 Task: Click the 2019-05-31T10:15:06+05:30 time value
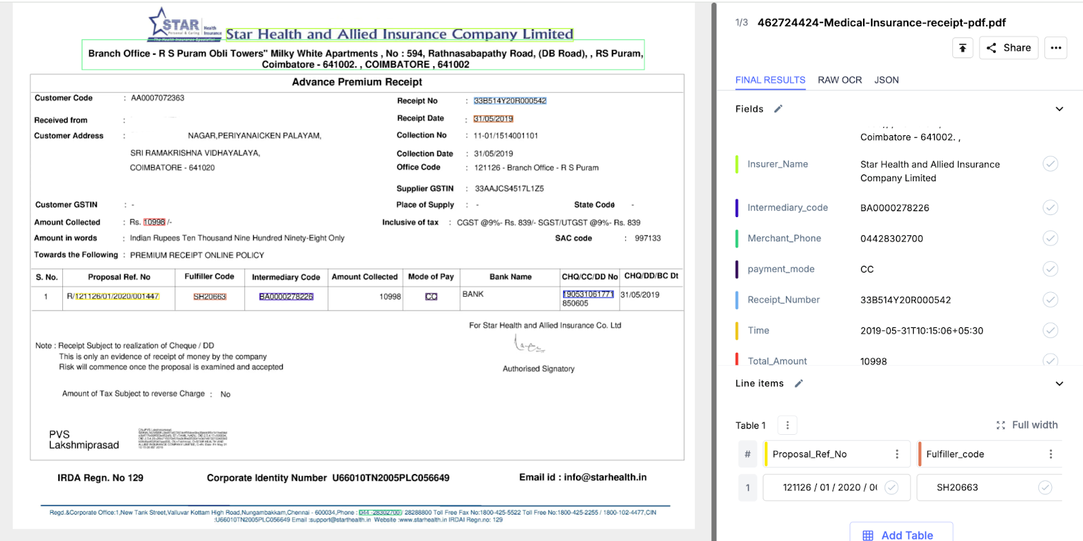pyautogui.click(x=922, y=331)
